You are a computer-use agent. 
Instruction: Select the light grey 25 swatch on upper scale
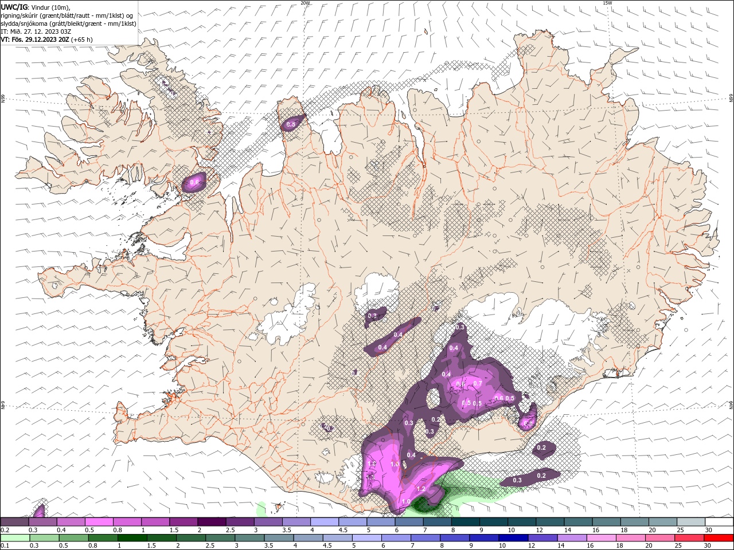pyautogui.click(x=691, y=522)
